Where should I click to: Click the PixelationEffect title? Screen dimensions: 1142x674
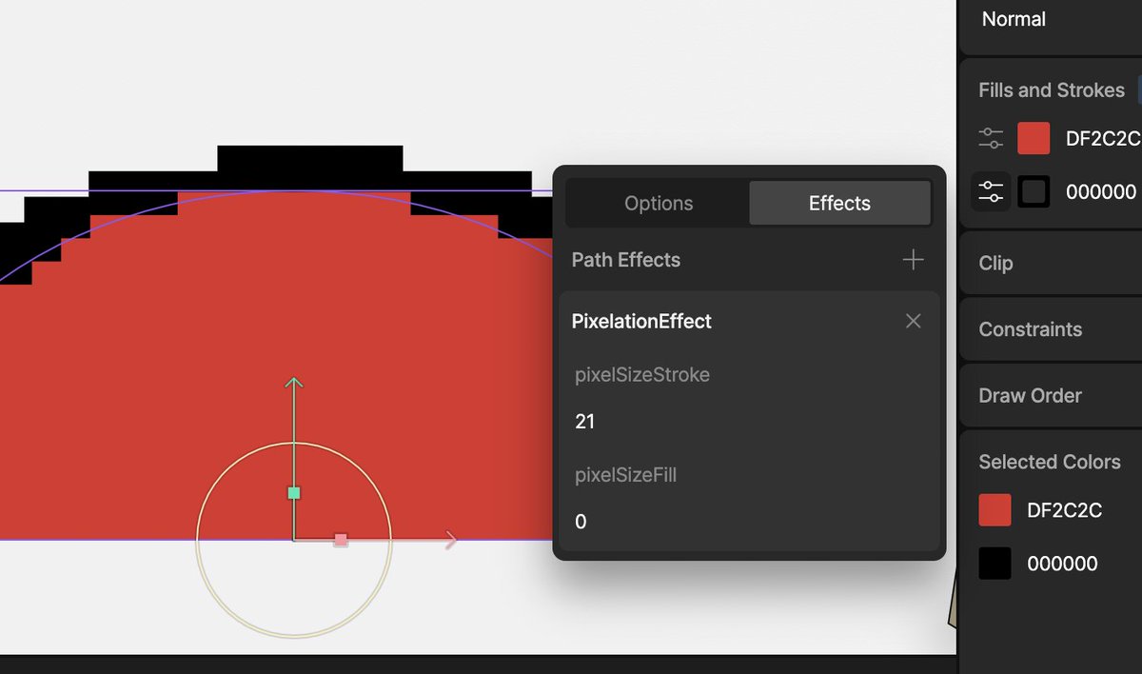(x=641, y=322)
